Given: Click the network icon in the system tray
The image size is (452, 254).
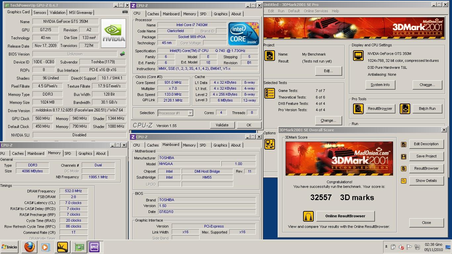Looking at the screenshot, I should (x=417, y=247).
